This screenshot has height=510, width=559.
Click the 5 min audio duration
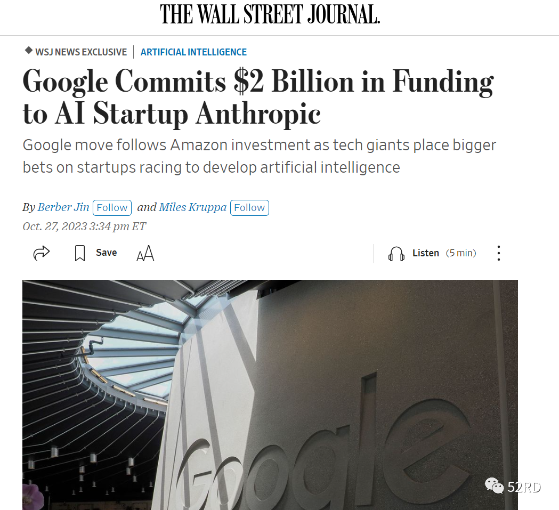point(461,253)
